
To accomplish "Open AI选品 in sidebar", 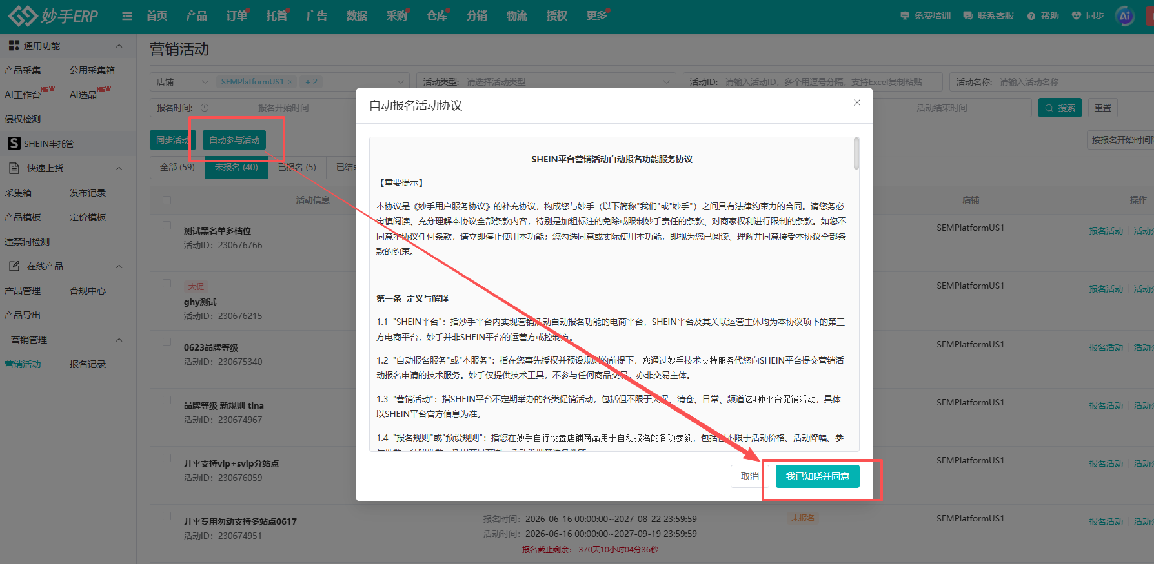I will pos(83,94).
